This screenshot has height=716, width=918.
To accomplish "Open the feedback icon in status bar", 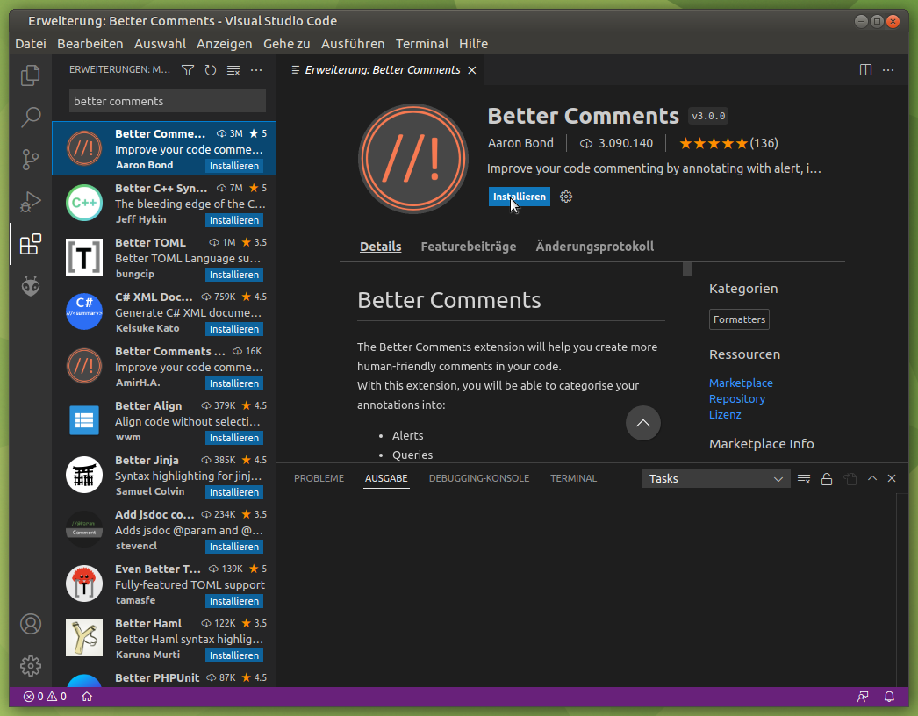I will pyautogui.click(x=863, y=697).
